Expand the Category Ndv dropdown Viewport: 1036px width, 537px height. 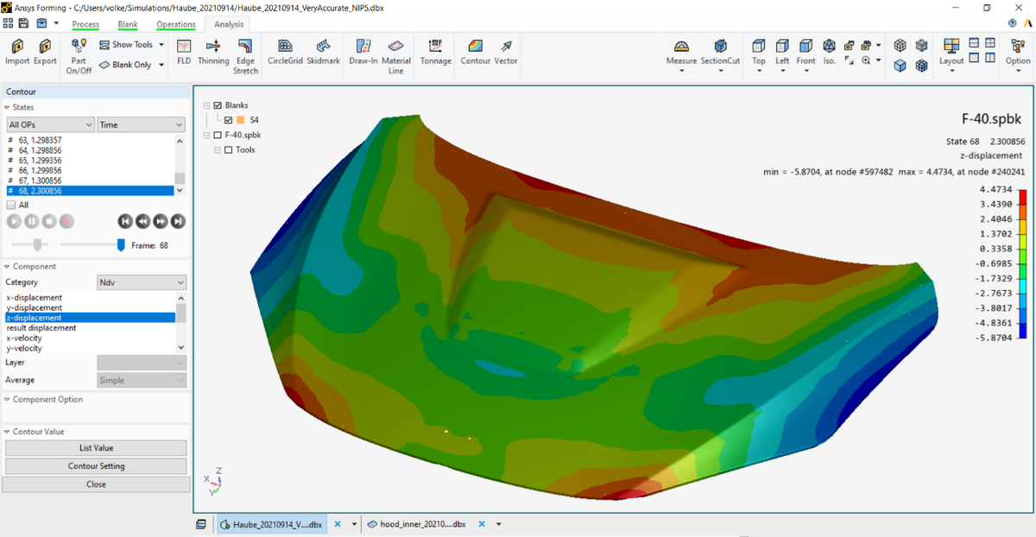pos(142,282)
